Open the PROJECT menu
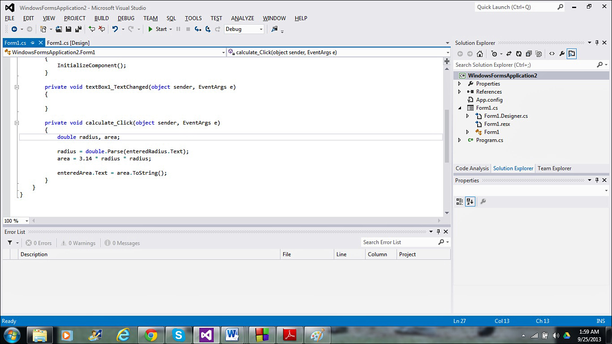The height and width of the screenshot is (344, 612). 74,18
